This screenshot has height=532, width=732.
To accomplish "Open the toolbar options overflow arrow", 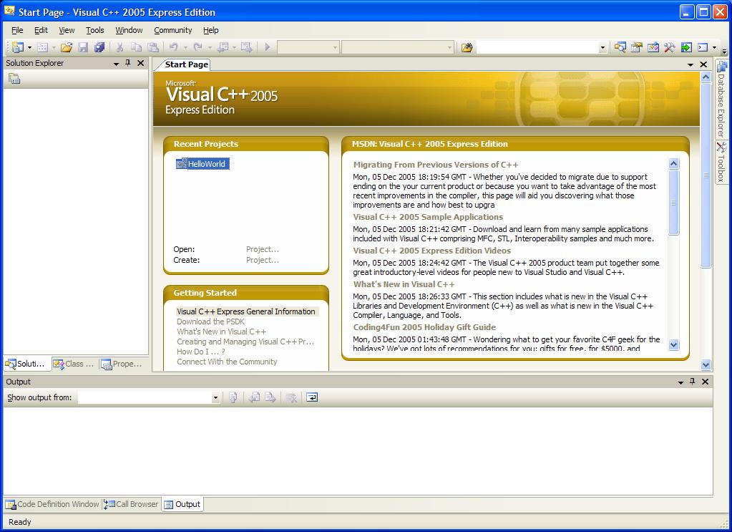I will coord(724,50).
